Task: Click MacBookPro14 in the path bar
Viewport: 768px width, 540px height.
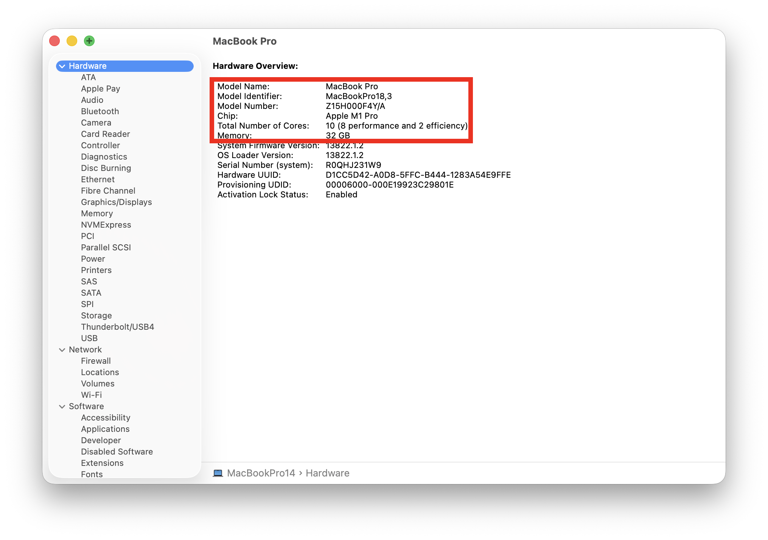Action: tap(261, 473)
